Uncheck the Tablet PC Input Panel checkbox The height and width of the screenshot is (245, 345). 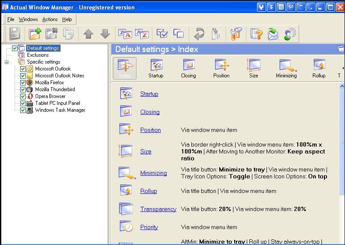pos(23,103)
